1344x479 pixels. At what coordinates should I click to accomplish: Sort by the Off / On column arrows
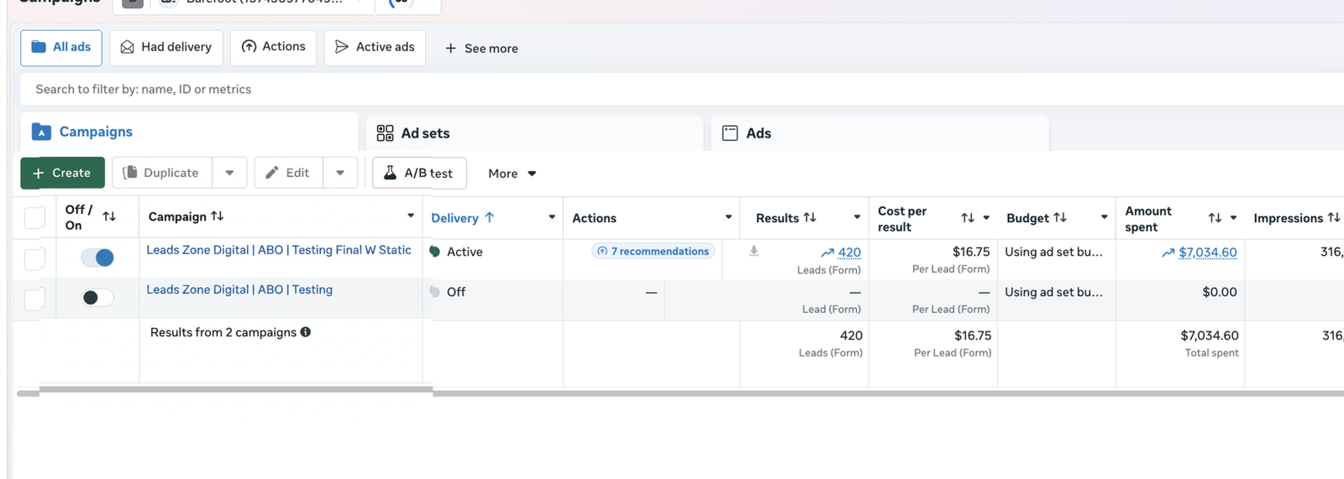pos(109,216)
